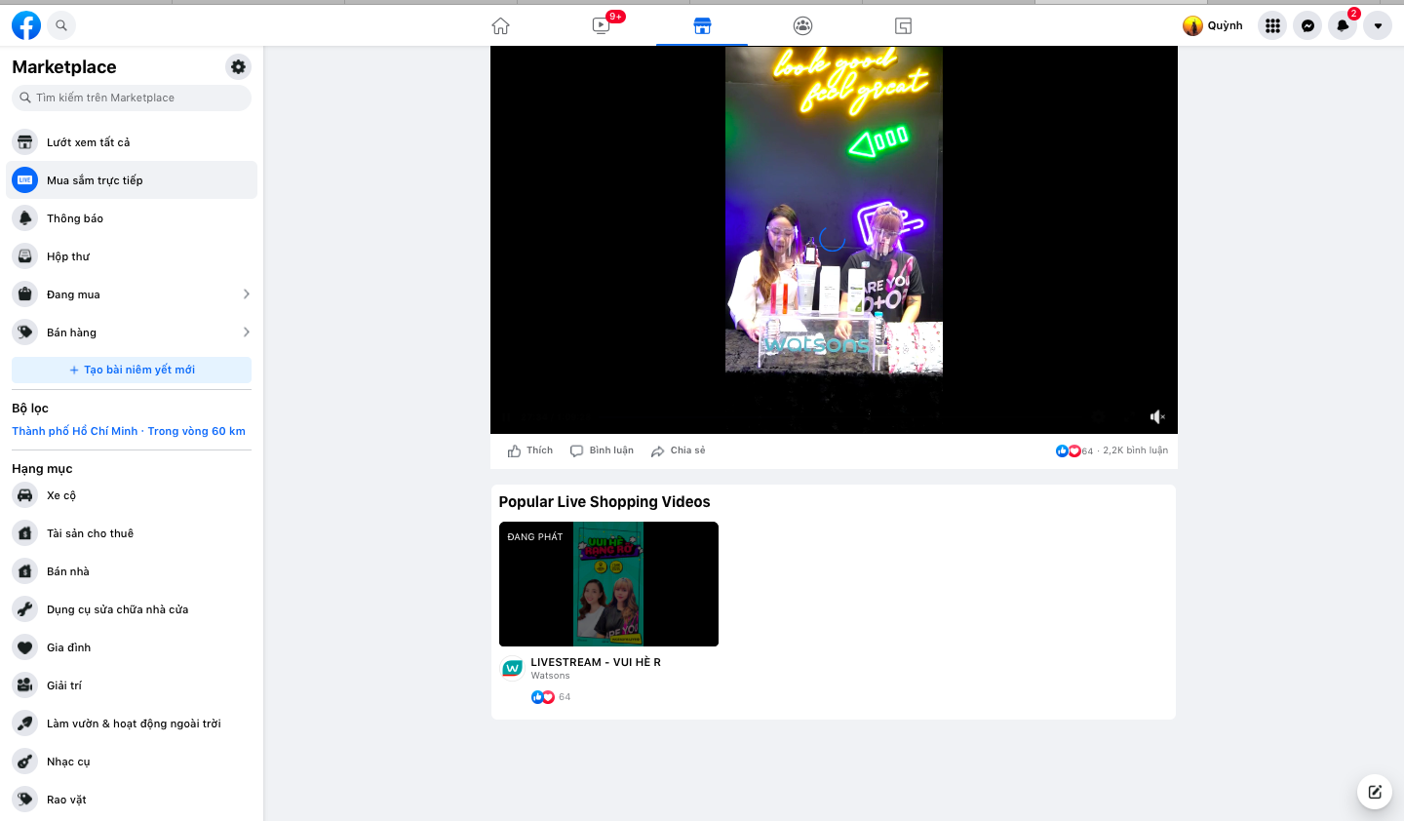This screenshot has width=1404, height=821.
Task: Select Lướt xem tất cả
Action: (132, 142)
